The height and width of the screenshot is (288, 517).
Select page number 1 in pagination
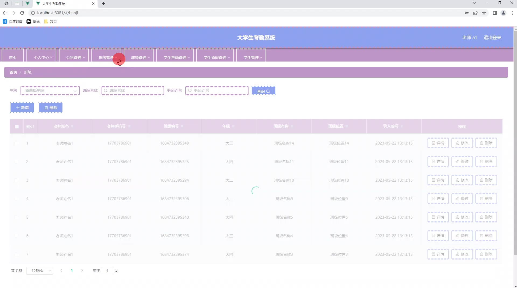tap(72, 271)
